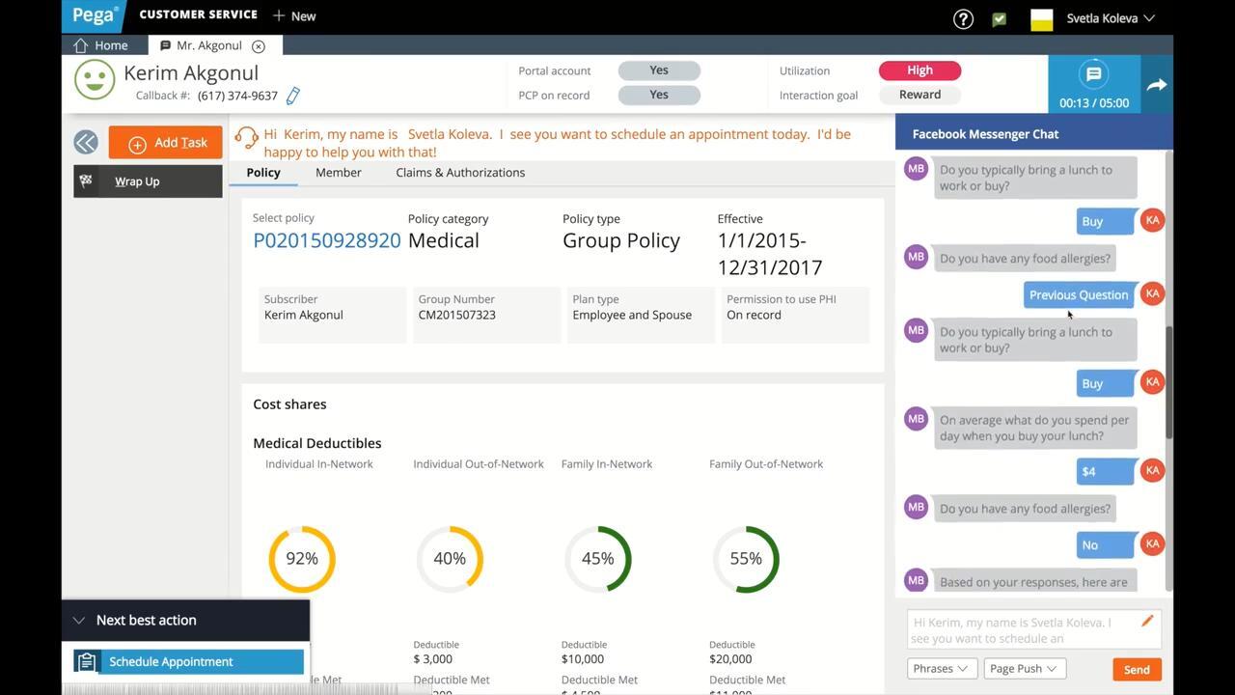Viewport: 1235px width, 695px height.
Task: Open the Help question mark icon
Action: pyautogui.click(x=962, y=18)
